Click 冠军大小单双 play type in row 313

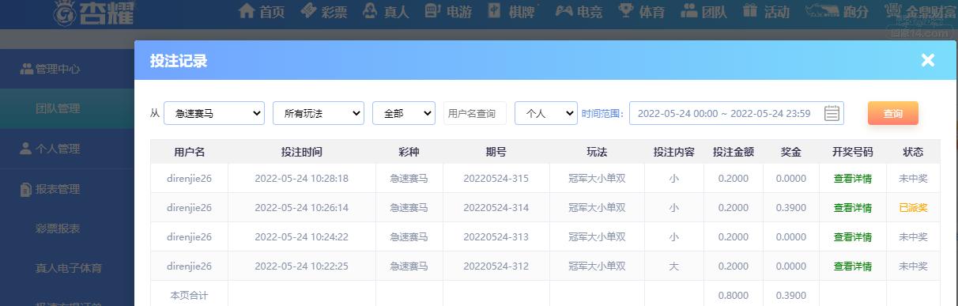click(597, 237)
